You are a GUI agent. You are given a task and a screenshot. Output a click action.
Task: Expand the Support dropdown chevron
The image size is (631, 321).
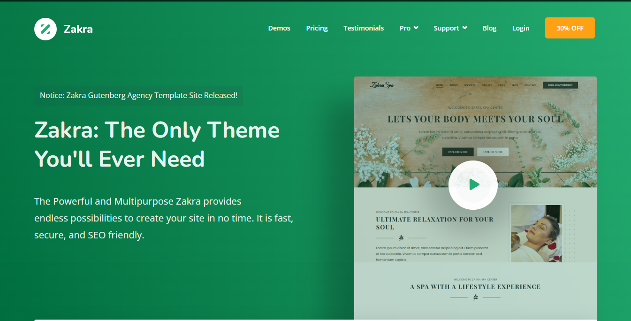(464, 28)
